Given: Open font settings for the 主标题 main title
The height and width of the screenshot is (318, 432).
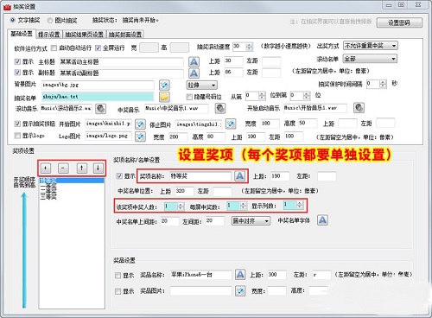Looking at the screenshot, I should click(194, 61).
